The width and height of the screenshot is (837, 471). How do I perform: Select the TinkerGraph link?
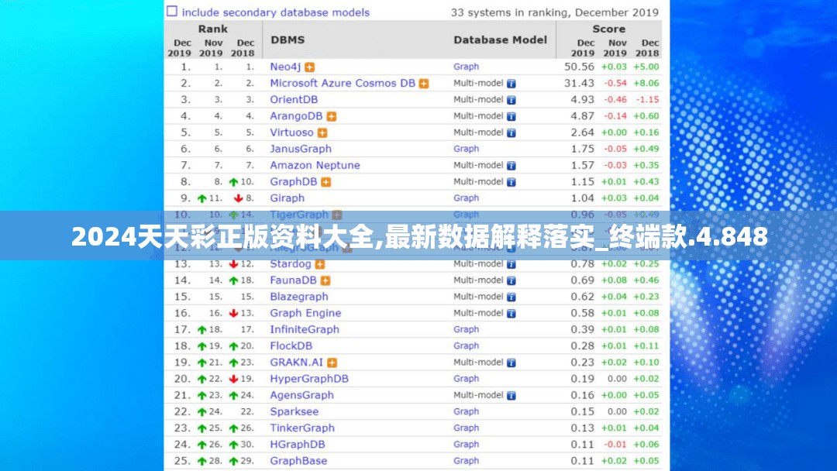[302, 428]
